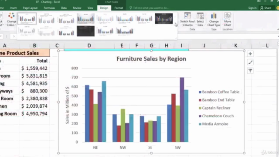This screenshot has height=157, width=279.
Task: Click the SW axis label
Action: 177,147
